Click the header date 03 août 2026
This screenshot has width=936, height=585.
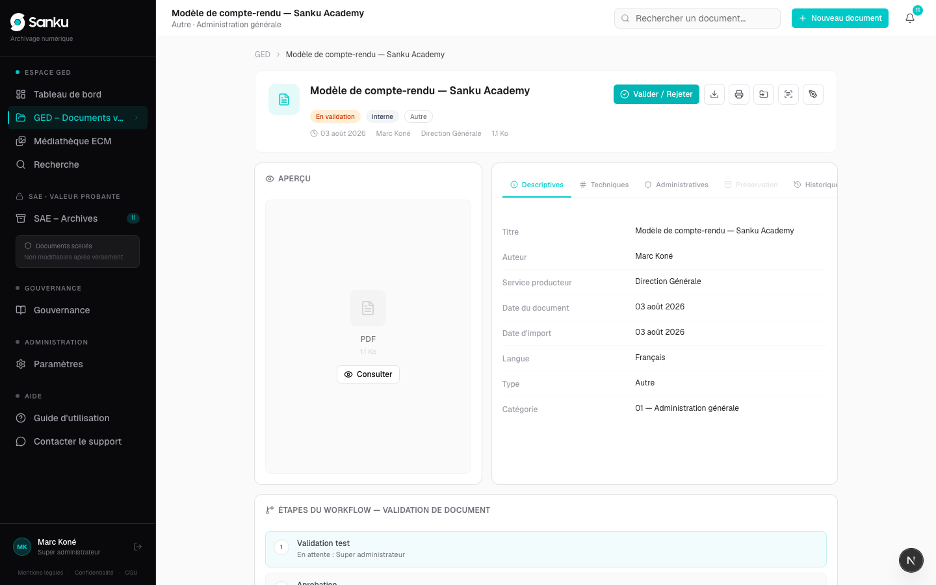[x=343, y=133]
